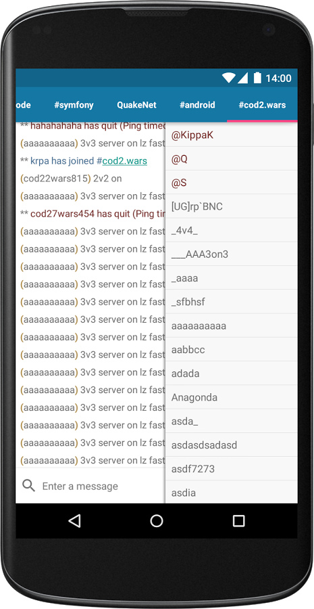The height and width of the screenshot is (609, 314).
Task: Open the #cod2.wars link in join message
Action: (122, 161)
